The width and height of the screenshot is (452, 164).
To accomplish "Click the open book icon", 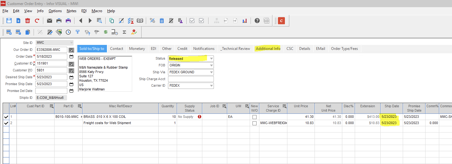I will point(140,21).
